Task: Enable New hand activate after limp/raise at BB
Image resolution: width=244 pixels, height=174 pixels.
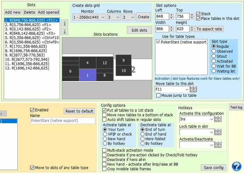Action: point(104,164)
